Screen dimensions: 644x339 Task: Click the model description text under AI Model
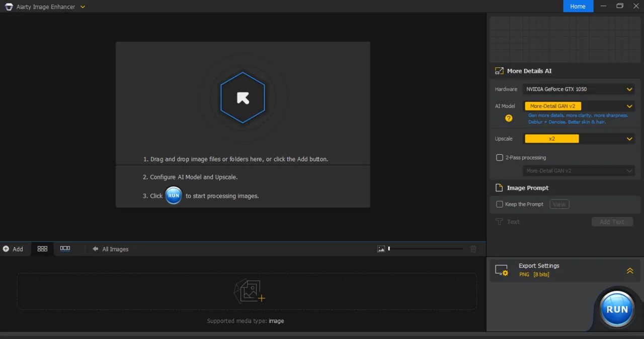click(x=578, y=119)
